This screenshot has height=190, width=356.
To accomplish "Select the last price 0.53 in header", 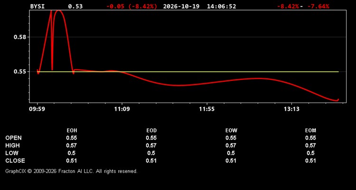I will [75, 6].
